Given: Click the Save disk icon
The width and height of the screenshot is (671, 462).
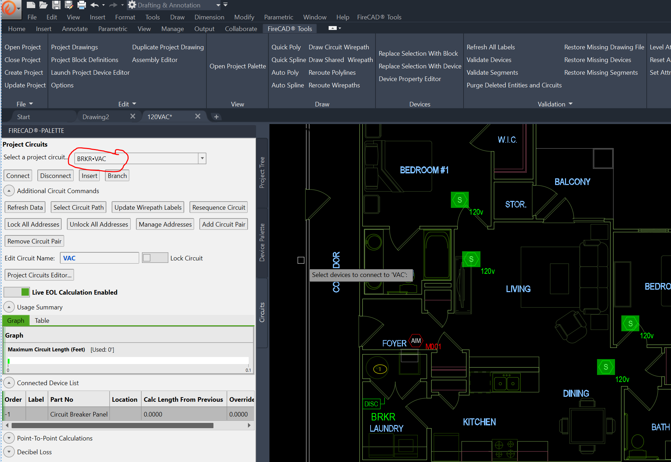Looking at the screenshot, I should 56,5.
